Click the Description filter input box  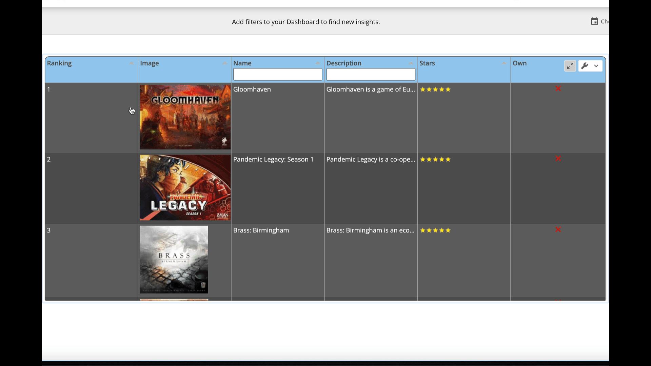[x=371, y=74]
